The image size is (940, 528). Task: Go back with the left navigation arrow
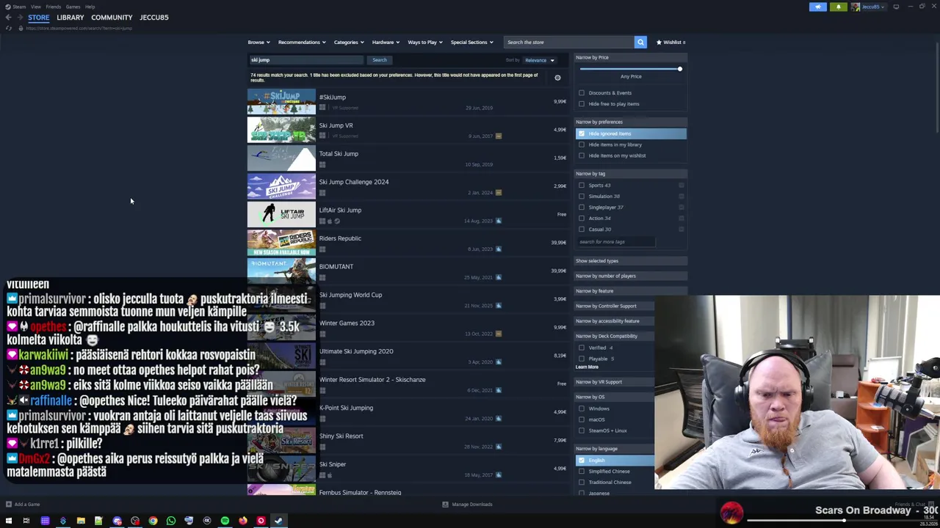[8, 17]
